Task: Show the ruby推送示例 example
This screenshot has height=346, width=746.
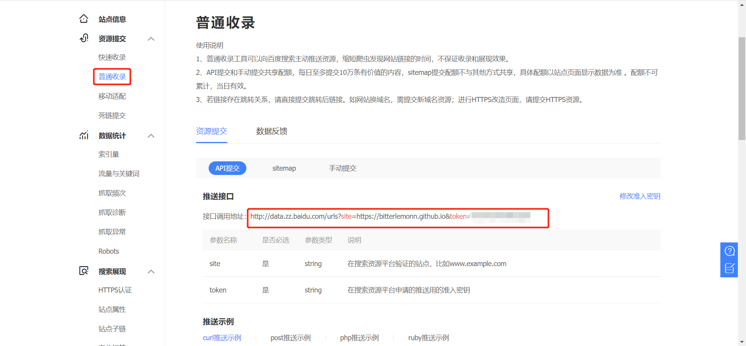Action: click(x=429, y=338)
